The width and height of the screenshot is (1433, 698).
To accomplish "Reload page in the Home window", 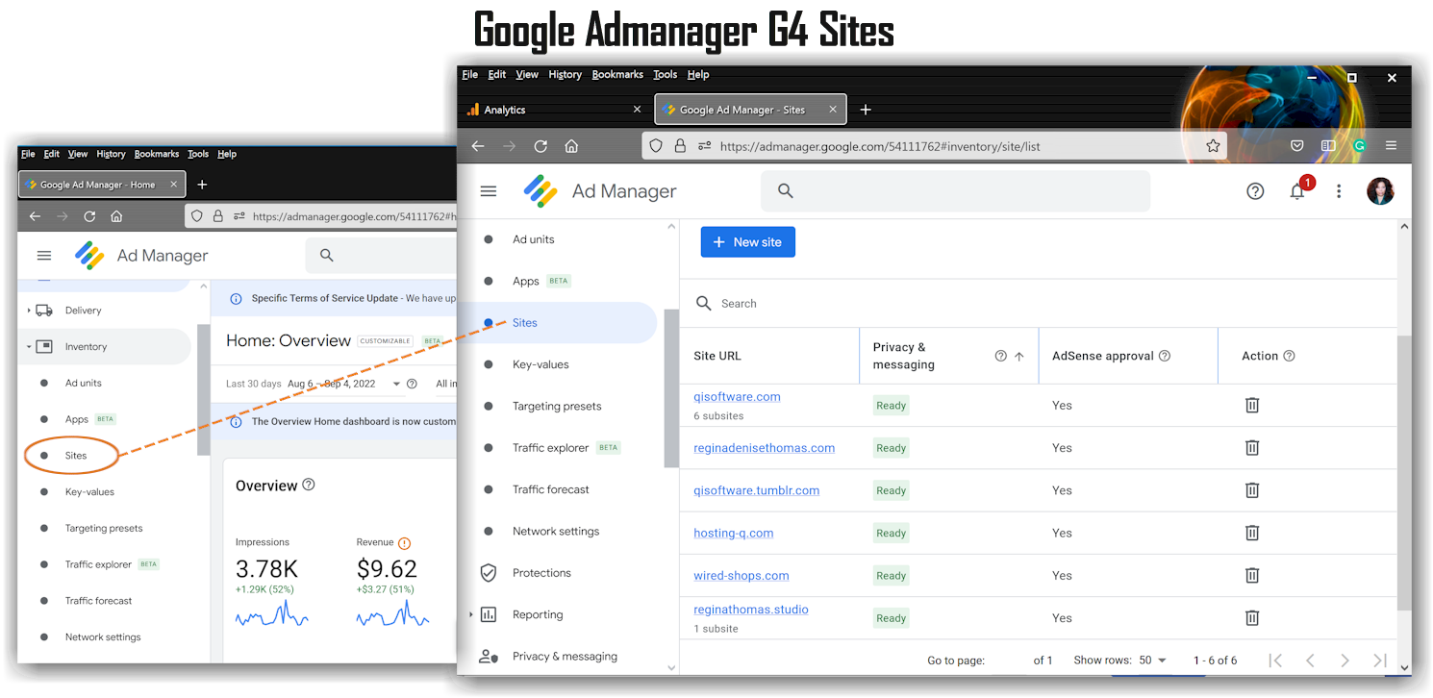I will (x=89, y=216).
